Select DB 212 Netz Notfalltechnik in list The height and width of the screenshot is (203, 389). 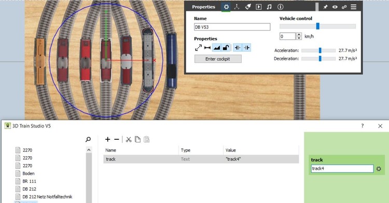point(47,197)
